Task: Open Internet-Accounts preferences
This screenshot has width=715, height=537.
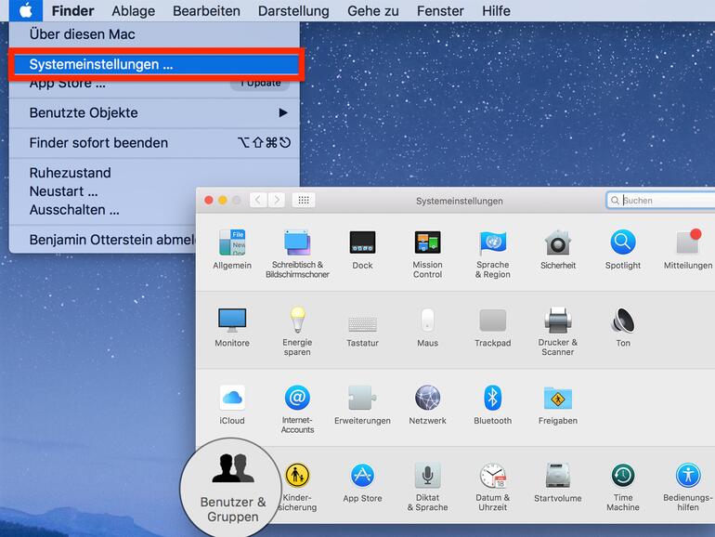Action: click(x=297, y=409)
